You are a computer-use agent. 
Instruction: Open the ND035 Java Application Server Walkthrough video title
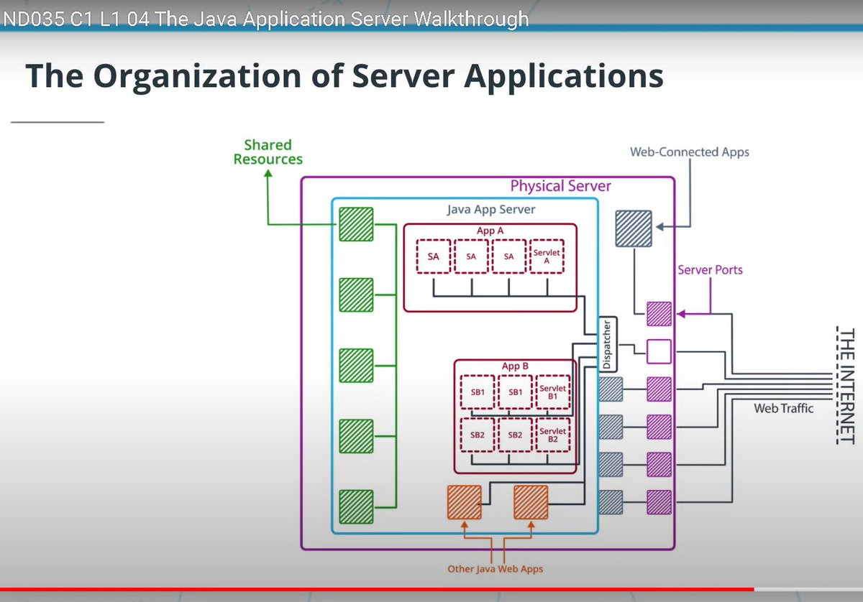[x=266, y=19]
